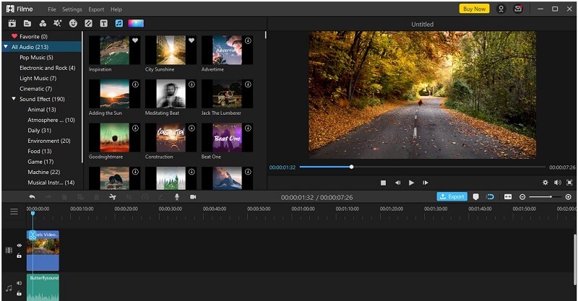The width and height of the screenshot is (578, 301).
Task: Collapse the Sound Effect category arrow
Action: (x=14, y=99)
